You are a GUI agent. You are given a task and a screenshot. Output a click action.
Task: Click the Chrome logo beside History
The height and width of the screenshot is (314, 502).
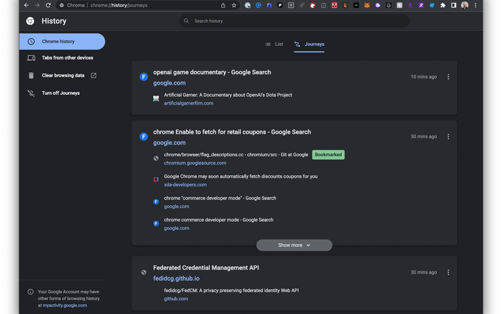pos(30,21)
